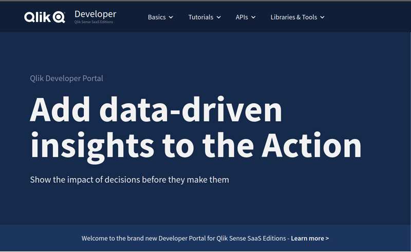Screen dimensions: 411x252
Task: Open the Libraries & Tools menu
Action: (x=294, y=17)
